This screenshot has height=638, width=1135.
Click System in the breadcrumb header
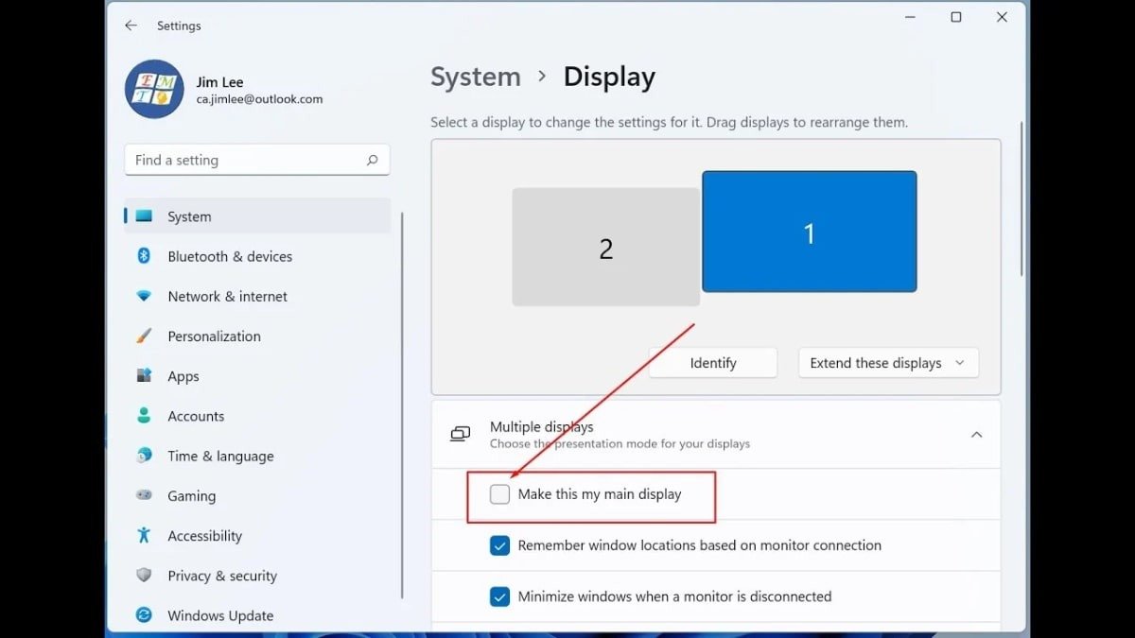476,77
